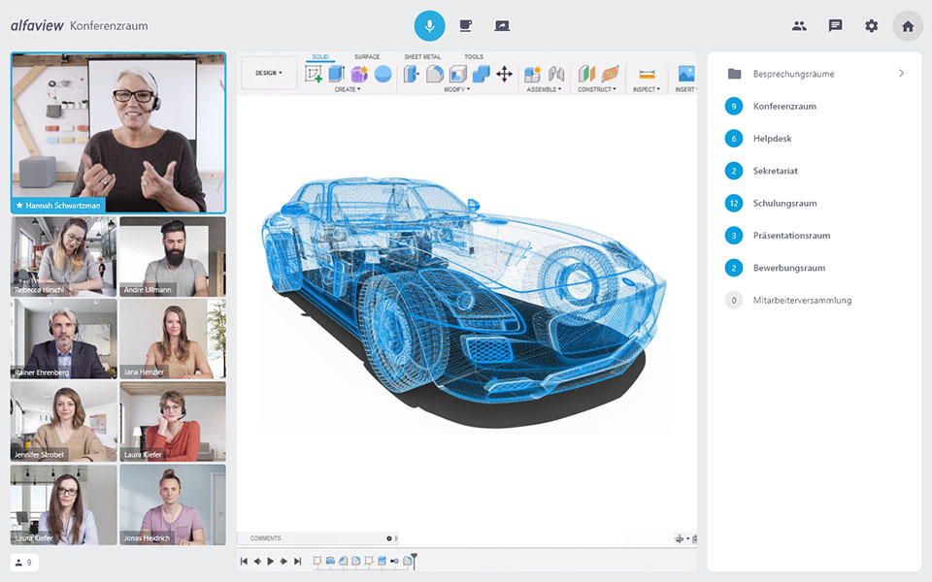932x582 pixels.
Task: Open the chat panel icon
Action: point(835,25)
